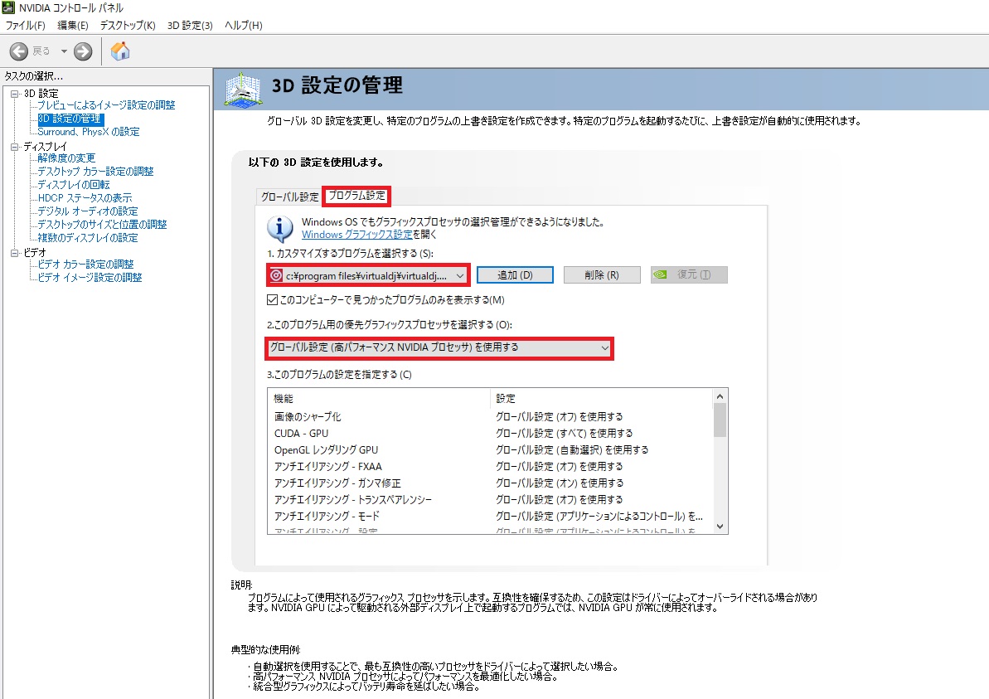Screen dimensions: 989x699
Task: Open the 3D 設定(3) menu
Action: [x=190, y=25]
